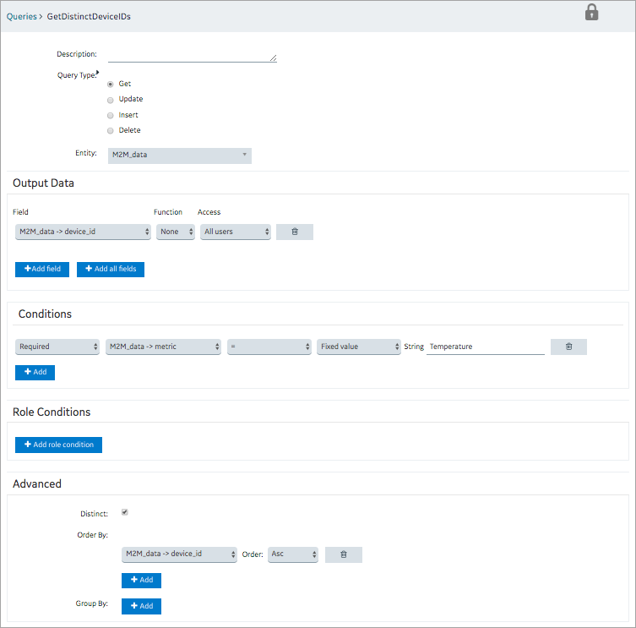
Task: Open the Required condition type dropdown
Action: pos(57,347)
